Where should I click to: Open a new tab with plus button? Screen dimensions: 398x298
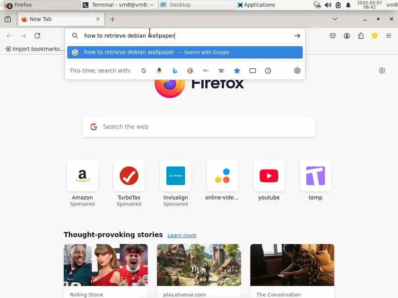pos(112,19)
